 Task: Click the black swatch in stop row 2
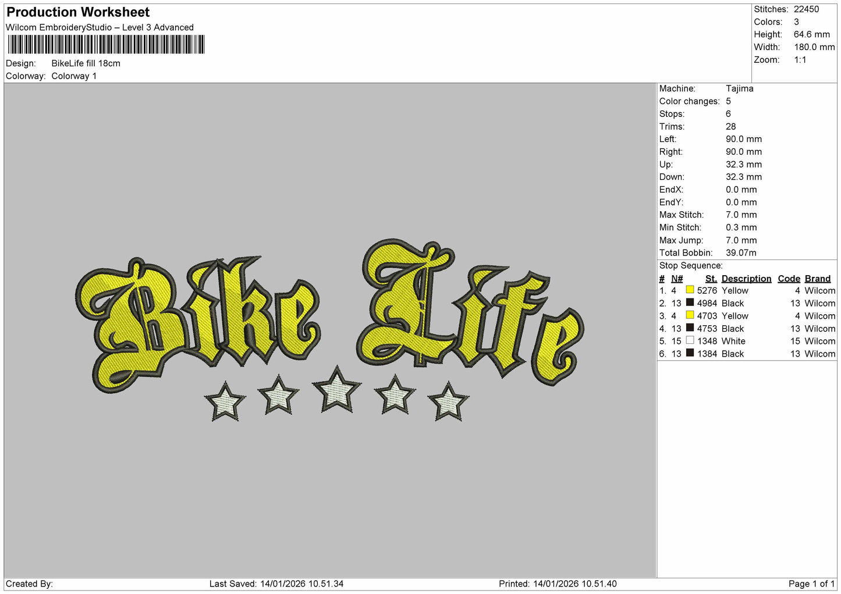690,303
